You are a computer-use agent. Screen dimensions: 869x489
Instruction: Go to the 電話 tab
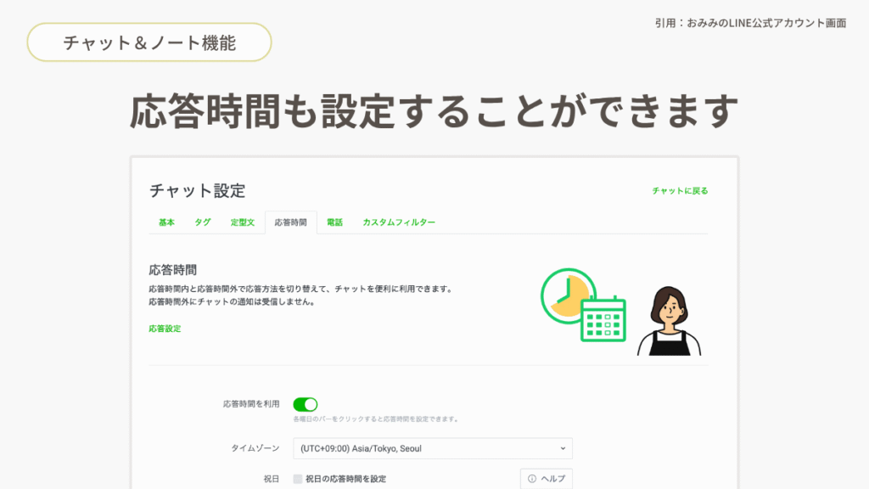click(x=334, y=222)
